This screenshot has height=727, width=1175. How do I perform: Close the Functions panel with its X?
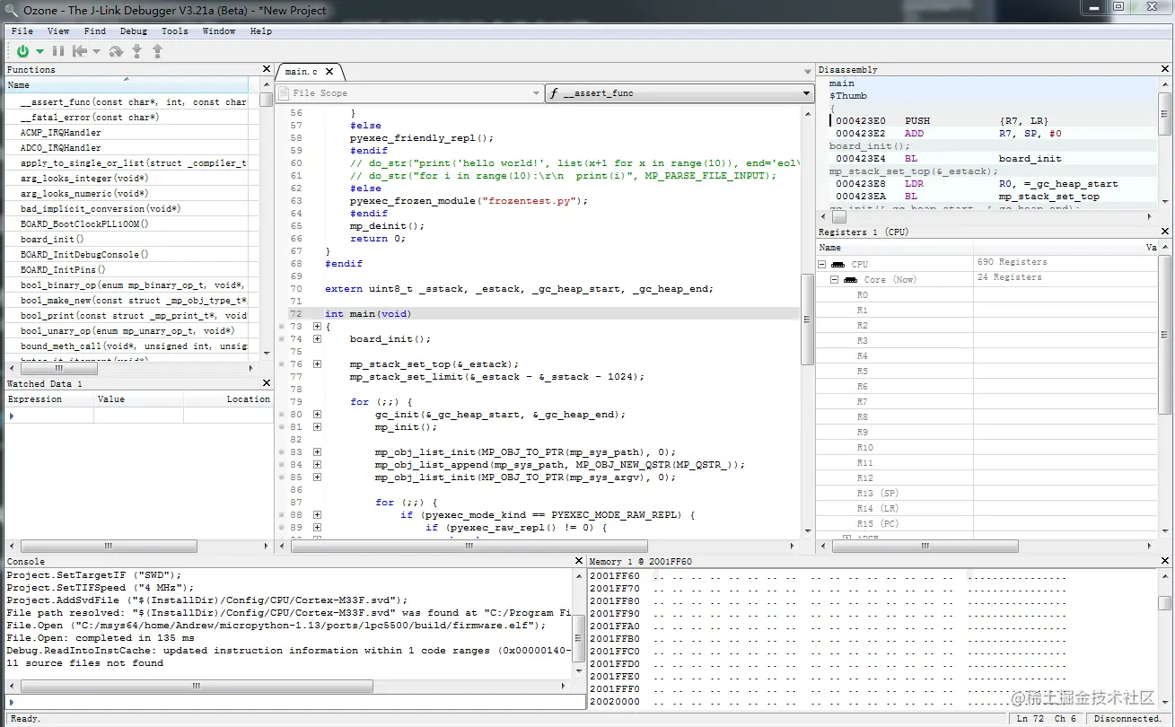[x=267, y=69]
